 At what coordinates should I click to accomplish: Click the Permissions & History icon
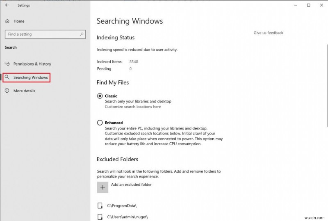(7, 64)
